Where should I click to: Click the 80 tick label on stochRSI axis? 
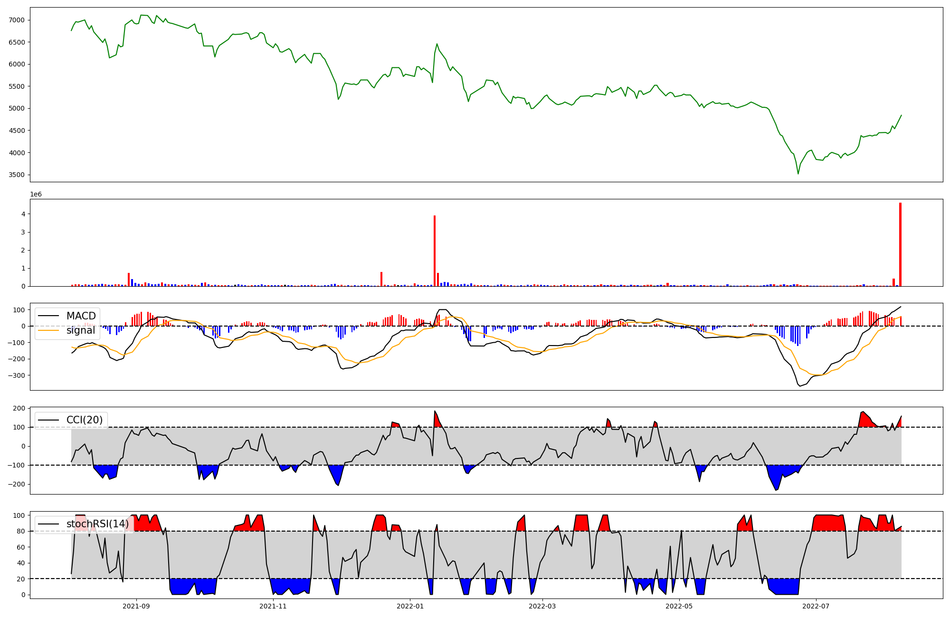(21, 531)
